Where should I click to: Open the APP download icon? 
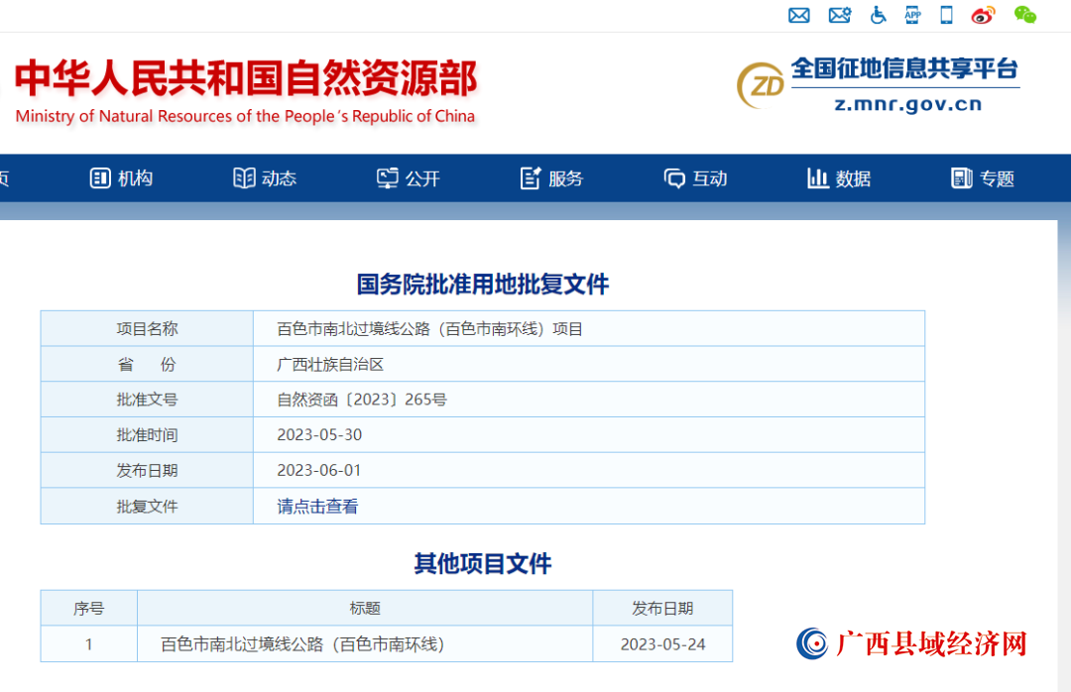tap(912, 15)
